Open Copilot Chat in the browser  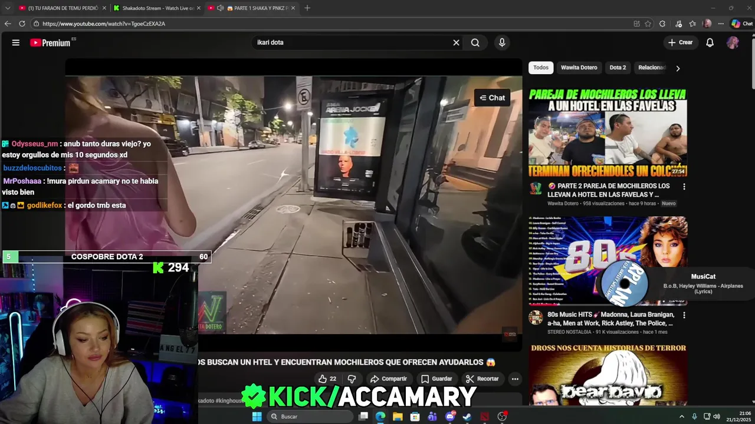[741, 24]
